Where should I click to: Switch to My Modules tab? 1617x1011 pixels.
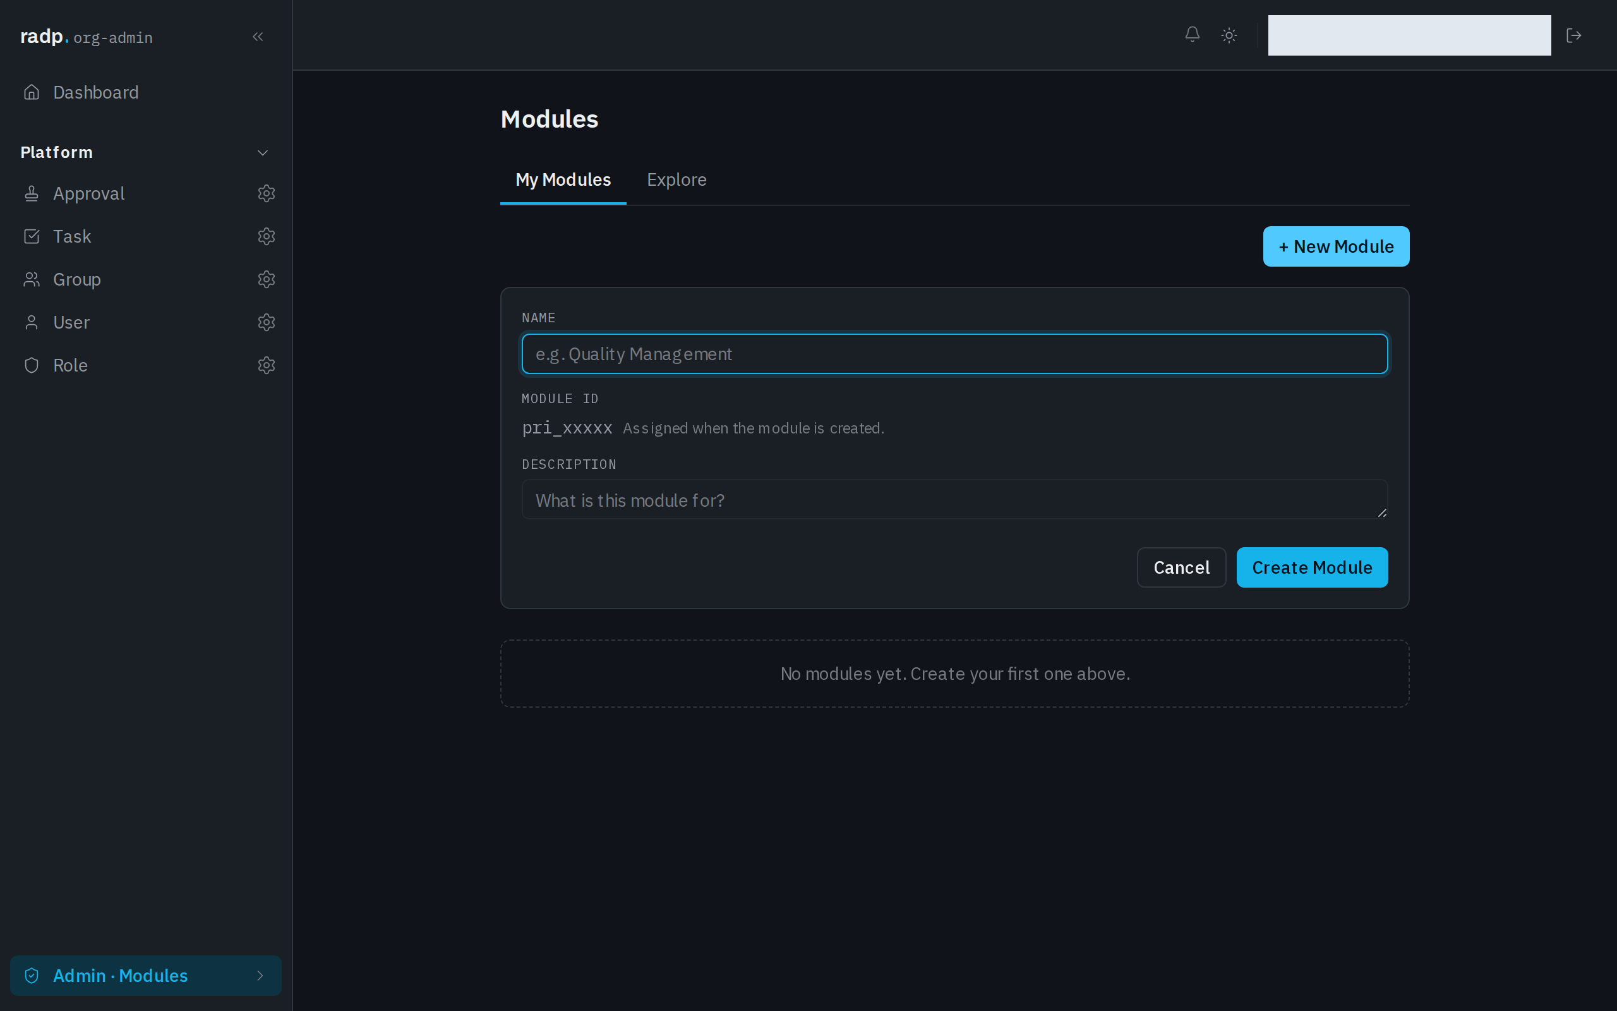point(563,180)
